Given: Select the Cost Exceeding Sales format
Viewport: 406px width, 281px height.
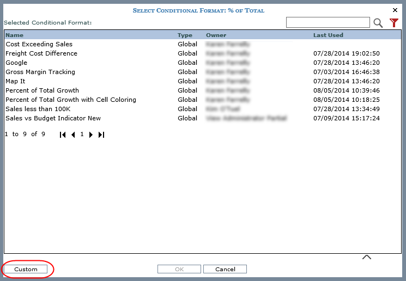Looking at the screenshot, I should (x=39, y=44).
